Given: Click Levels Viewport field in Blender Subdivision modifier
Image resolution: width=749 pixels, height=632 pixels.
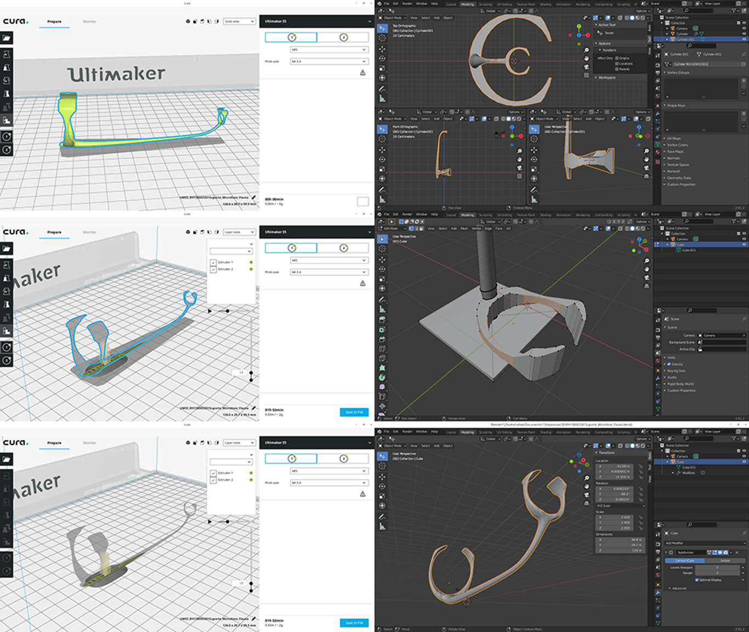Looking at the screenshot, I should coord(717,567).
